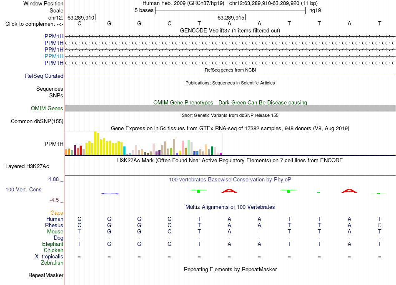Click the light-blue highlighted PPM1H transcript label
Image resolution: width=396 pixels, height=285 pixels.
pos(54,56)
